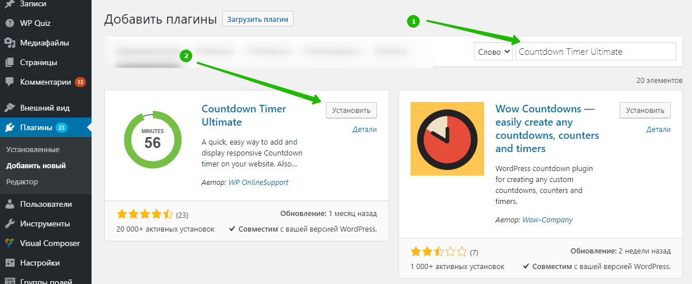
Task: Open the Пользователи menu
Action: click(45, 204)
